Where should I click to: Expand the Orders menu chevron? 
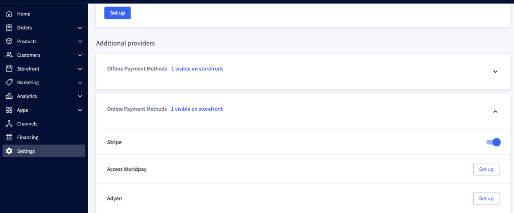point(80,28)
